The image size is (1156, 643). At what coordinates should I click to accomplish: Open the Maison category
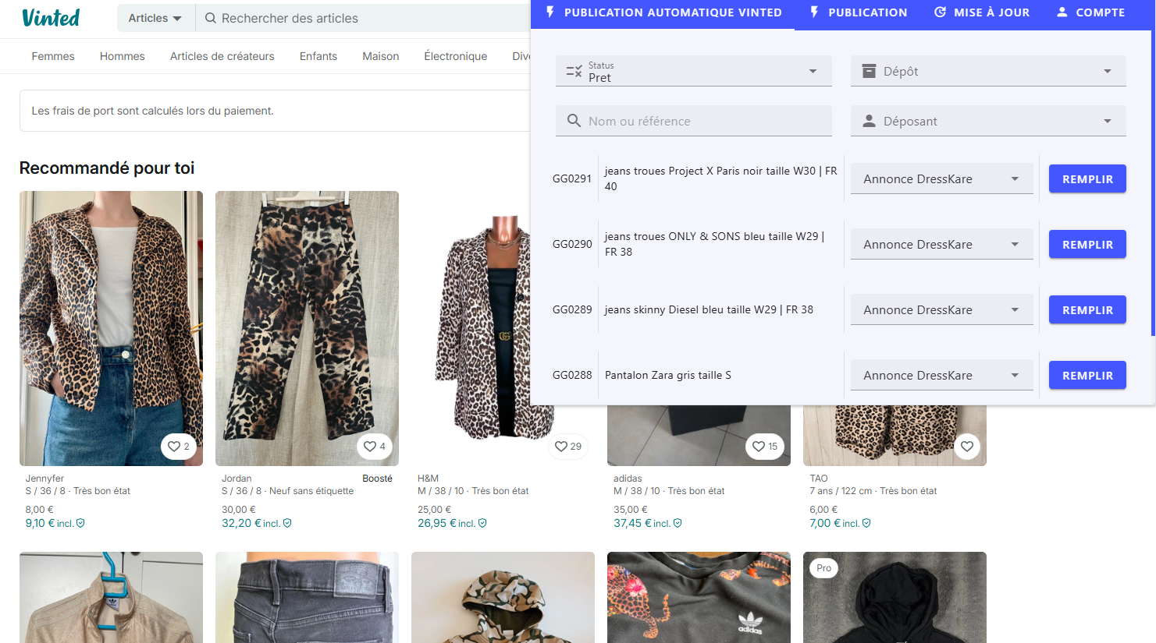tap(381, 56)
